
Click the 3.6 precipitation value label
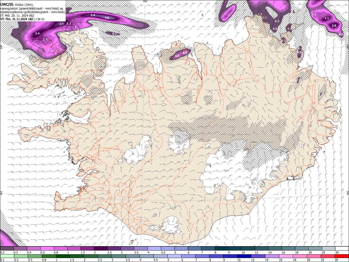coord(107,18)
